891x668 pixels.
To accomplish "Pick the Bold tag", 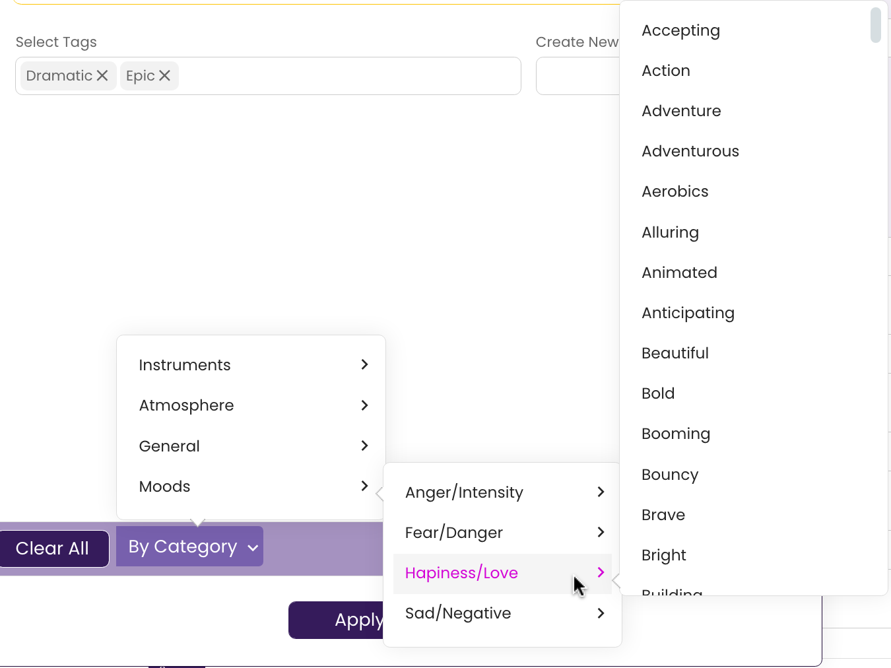I will pyautogui.click(x=658, y=393).
